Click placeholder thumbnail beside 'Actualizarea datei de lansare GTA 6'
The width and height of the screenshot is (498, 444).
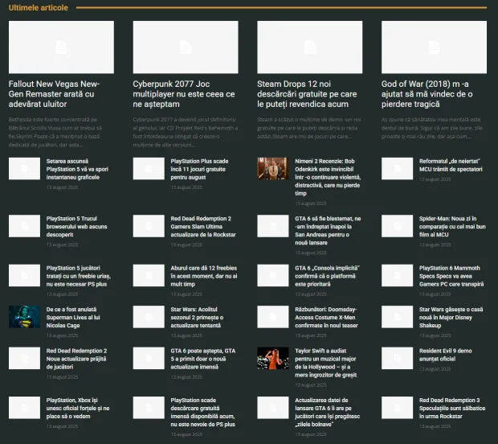273,408
